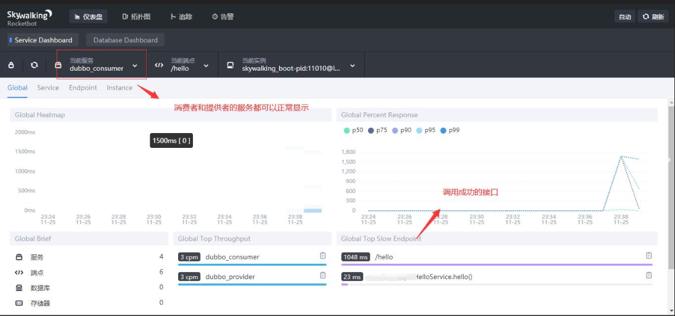Toggle the p75 legend item
Image resolution: width=675 pixels, height=316 pixels.
point(377,130)
